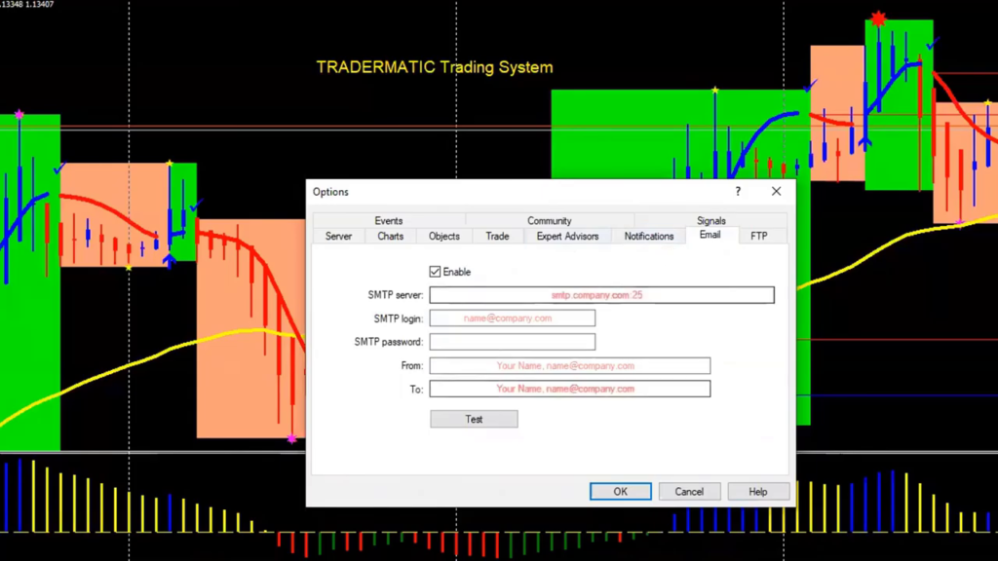This screenshot has width=998, height=561.
Task: Switch to the Server tab
Action: 338,236
